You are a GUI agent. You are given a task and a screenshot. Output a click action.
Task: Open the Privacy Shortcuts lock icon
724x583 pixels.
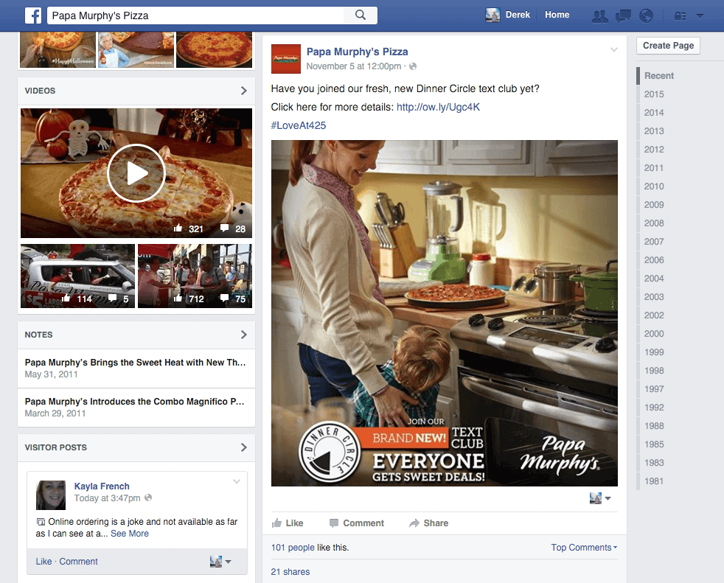click(681, 15)
